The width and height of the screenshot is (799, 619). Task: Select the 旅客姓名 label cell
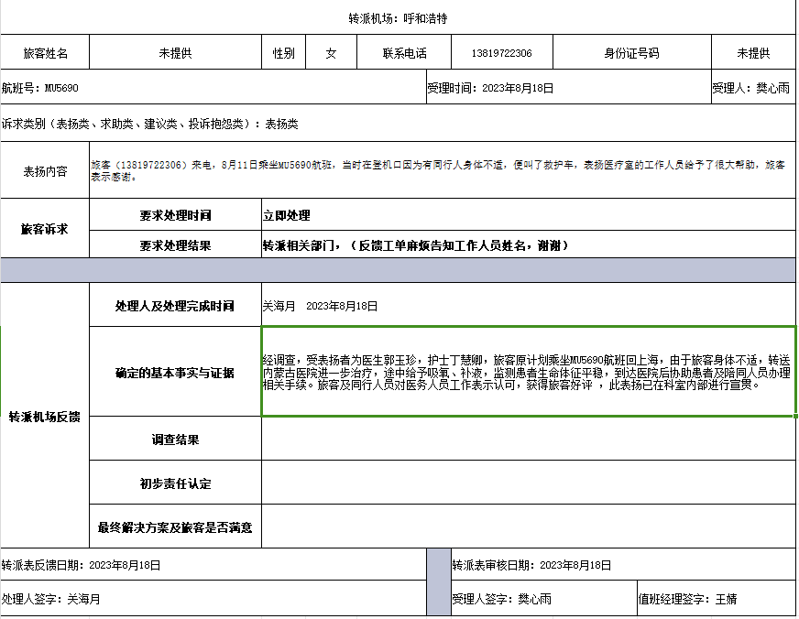tap(45, 53)
